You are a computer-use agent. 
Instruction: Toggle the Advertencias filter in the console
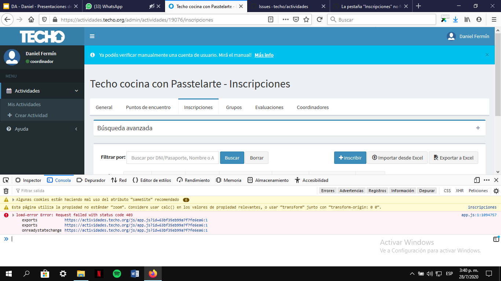(x=351, y=190)
